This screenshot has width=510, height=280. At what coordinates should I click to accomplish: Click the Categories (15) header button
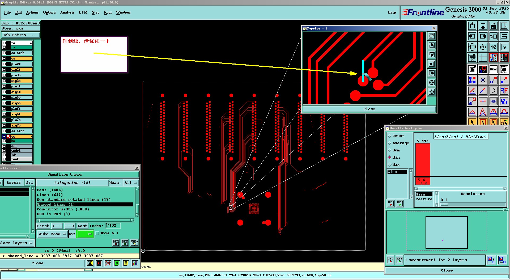72,183
